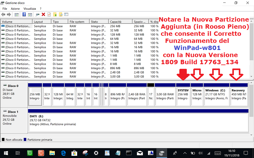Select the 3,00 GB RAW partition block
The image size is (254, 158).
coord(165,94)
